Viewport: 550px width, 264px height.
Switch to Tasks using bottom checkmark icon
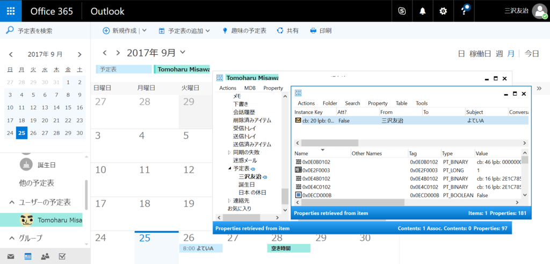click(x=62, y=256)
